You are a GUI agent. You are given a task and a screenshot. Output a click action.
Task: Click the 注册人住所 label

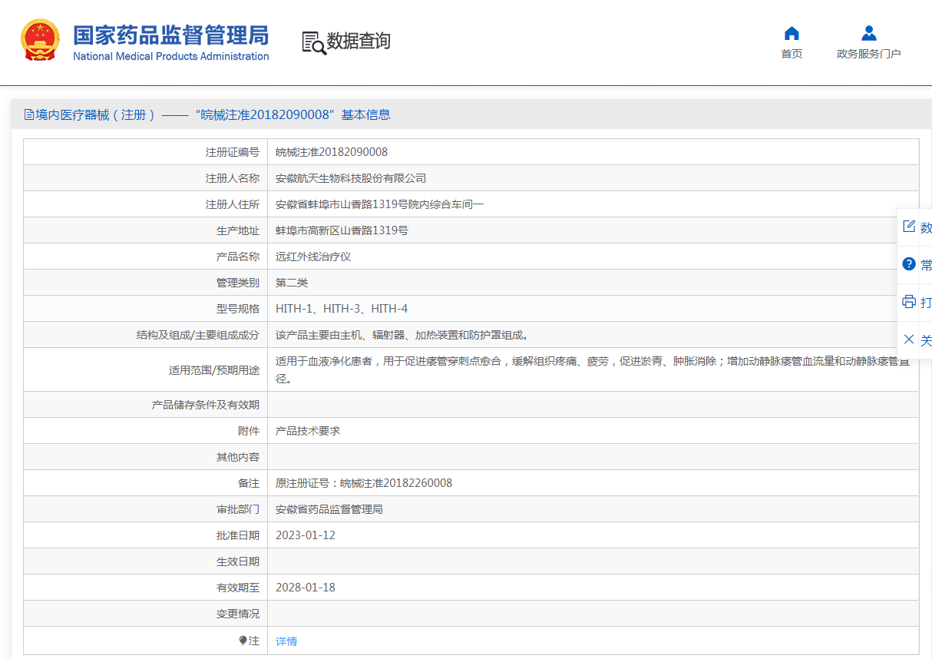click(233, 204)
